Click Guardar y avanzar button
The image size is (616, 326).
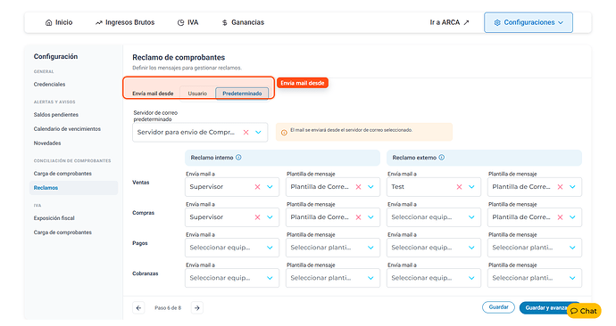546,308
